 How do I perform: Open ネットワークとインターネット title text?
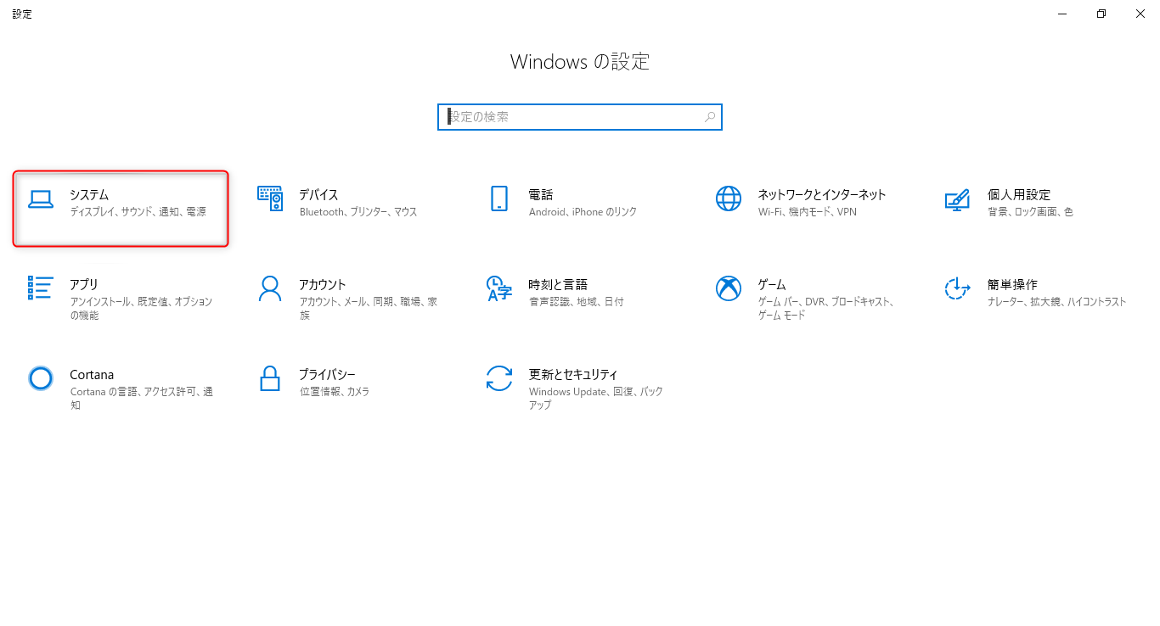[822, 195]
